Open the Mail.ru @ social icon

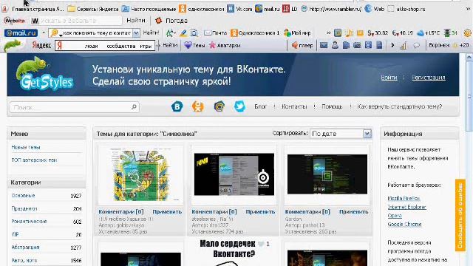coord(219,106)
